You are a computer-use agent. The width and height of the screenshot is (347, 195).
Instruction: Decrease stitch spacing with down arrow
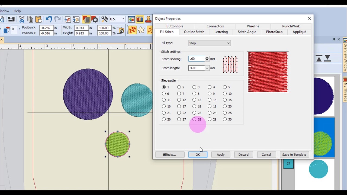(207, 60)
